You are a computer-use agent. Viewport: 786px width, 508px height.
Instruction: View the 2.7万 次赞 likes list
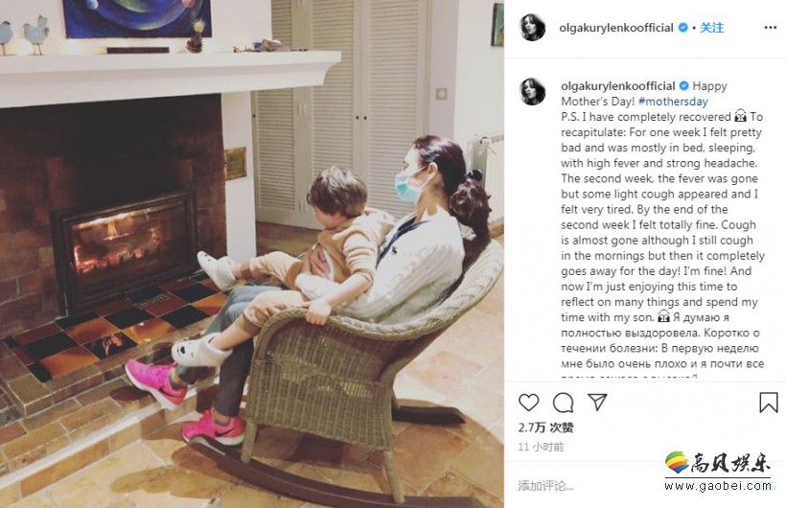(546, 427)
